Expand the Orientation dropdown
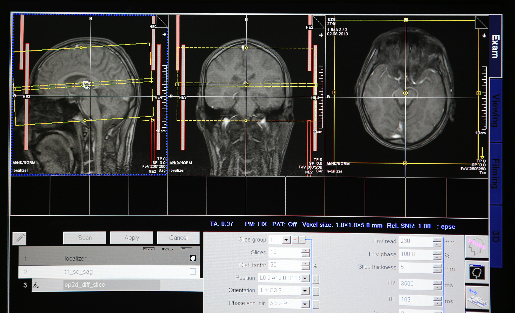515x313 pixels. coord(305,291)
